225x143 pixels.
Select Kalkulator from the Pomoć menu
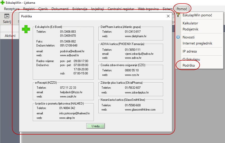click(190, 23)
